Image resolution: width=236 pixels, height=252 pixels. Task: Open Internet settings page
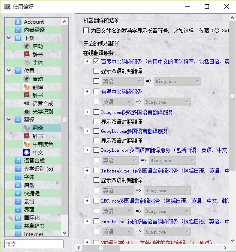point(33,234)
